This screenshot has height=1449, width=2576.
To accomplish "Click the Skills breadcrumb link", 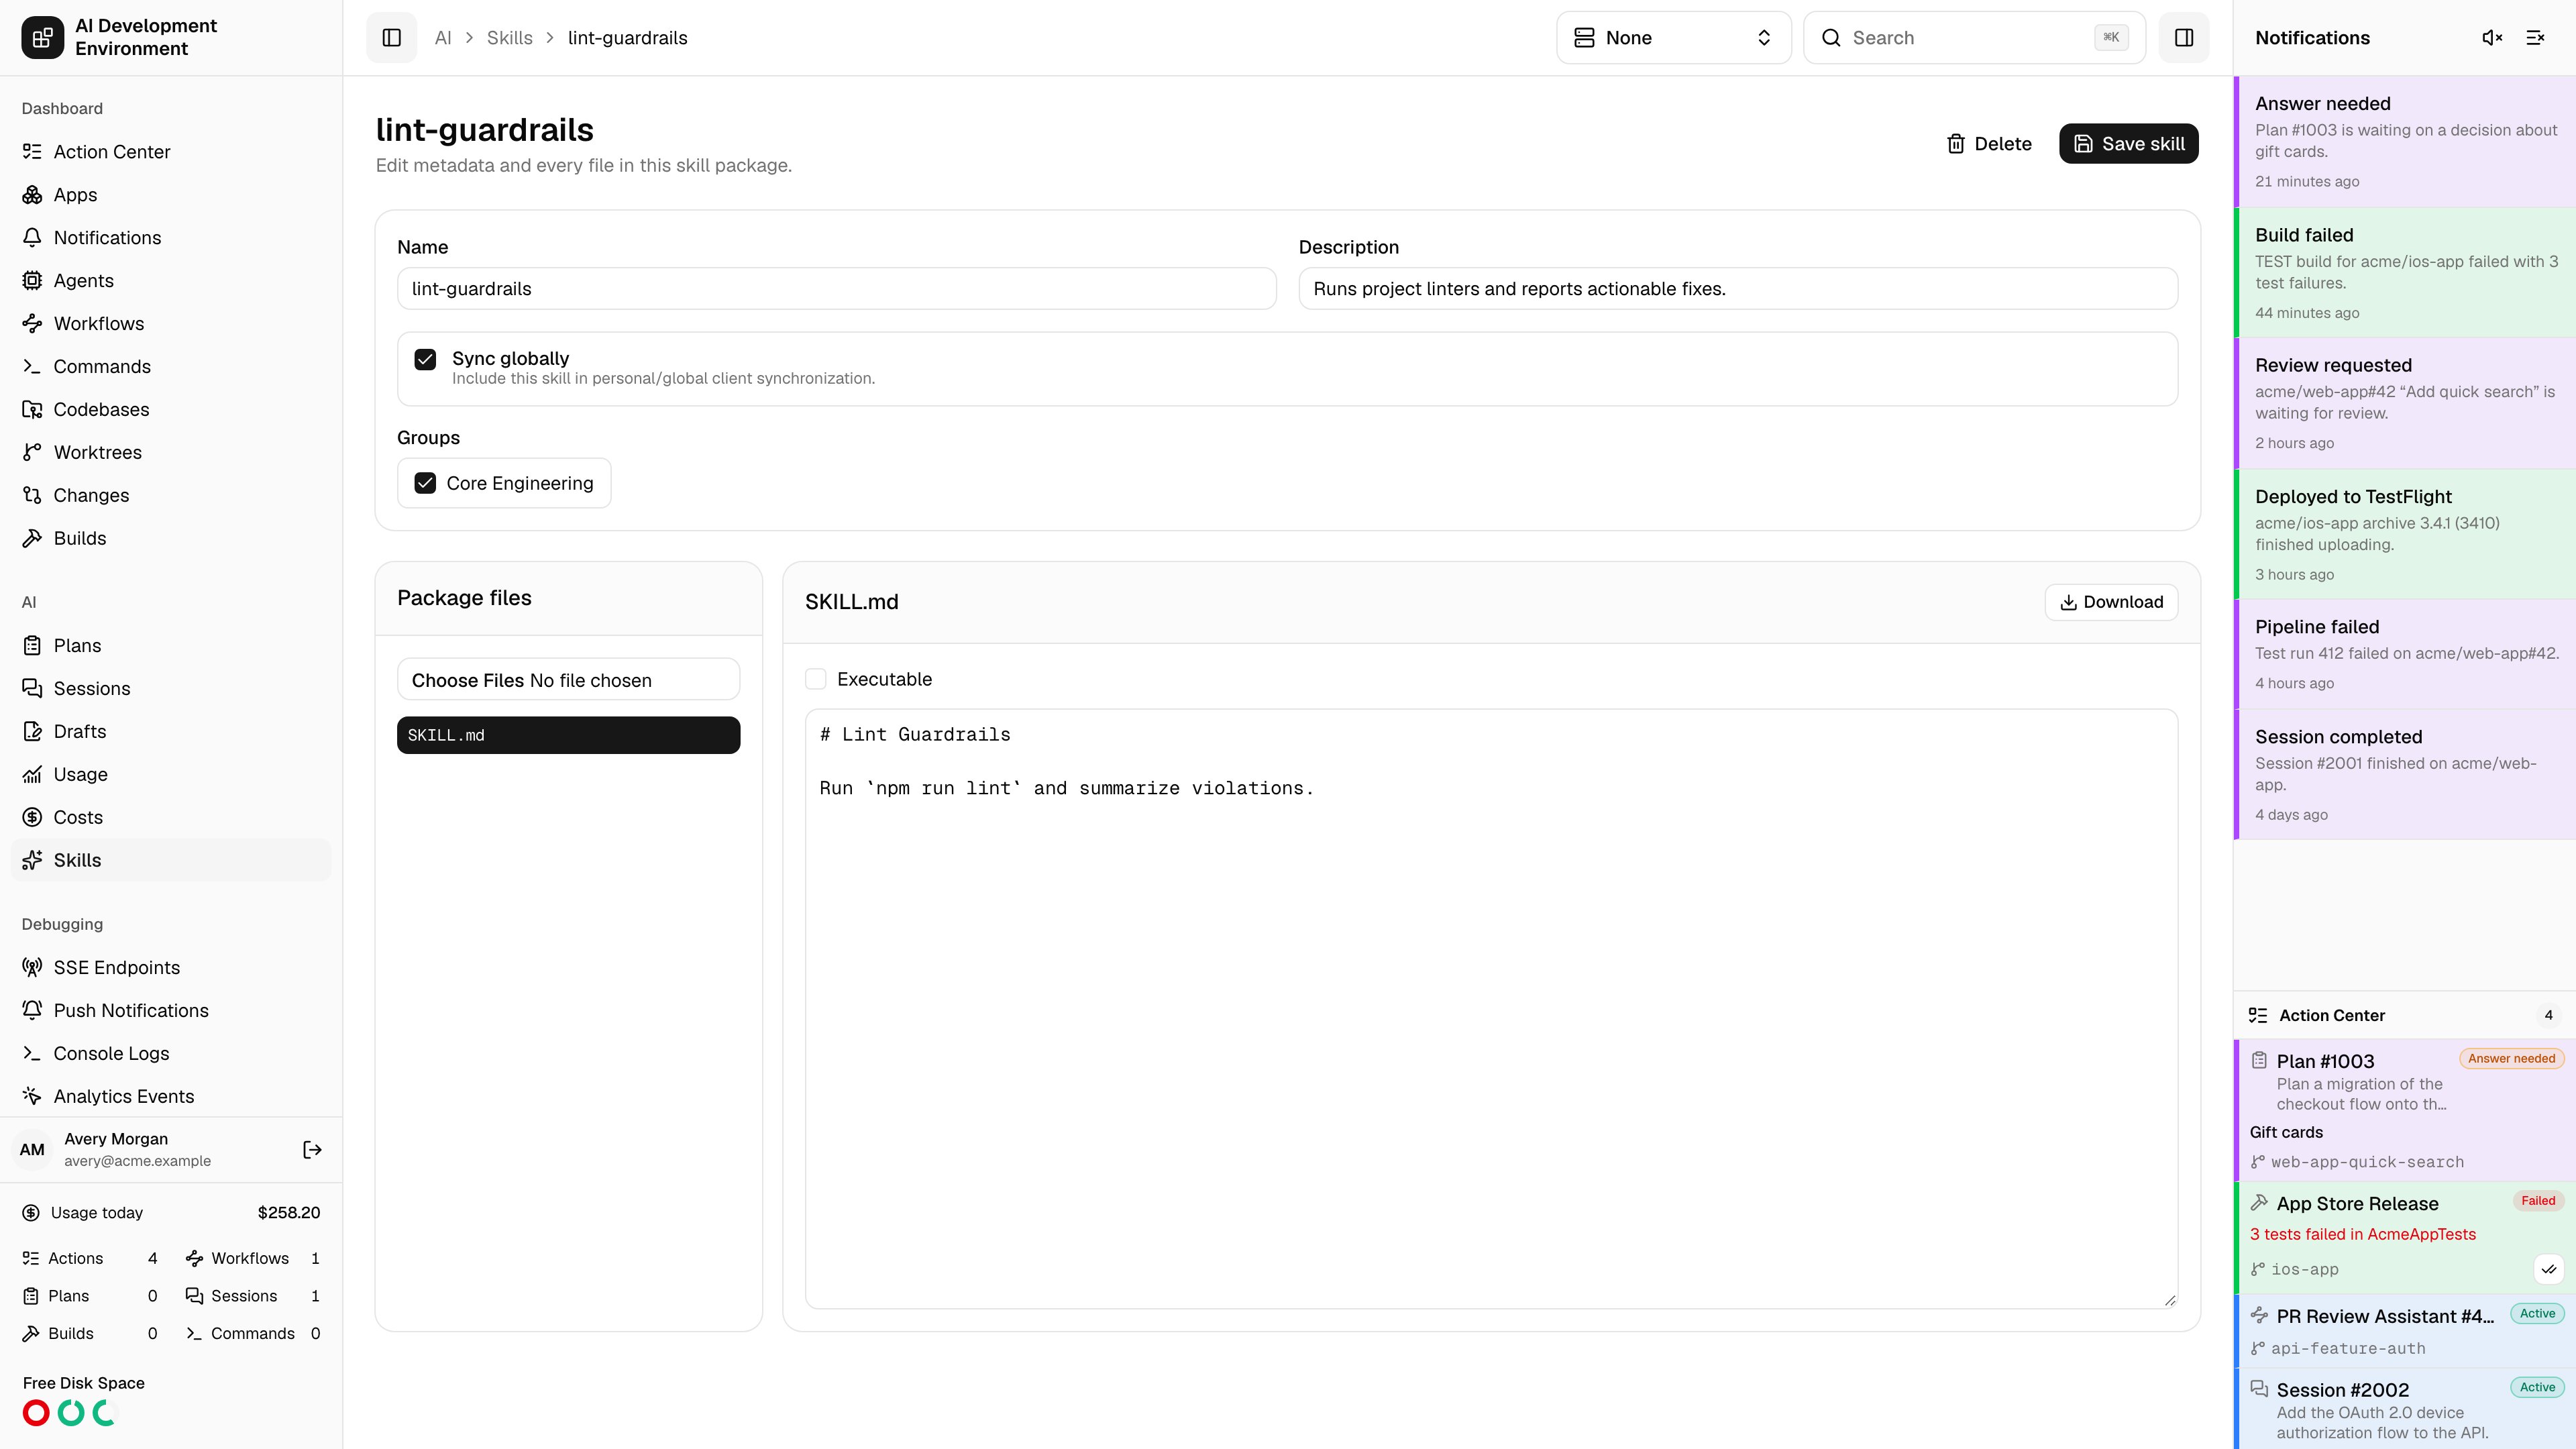I will (x=509, y=38).
